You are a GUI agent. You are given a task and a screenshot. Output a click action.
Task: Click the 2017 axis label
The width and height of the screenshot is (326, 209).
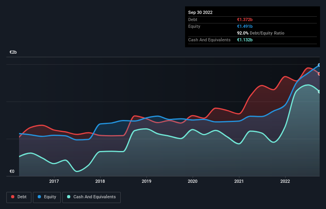[54, 181]
